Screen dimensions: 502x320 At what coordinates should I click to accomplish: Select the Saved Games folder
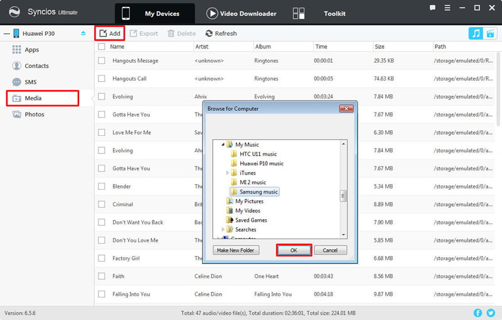pos(250,220)
